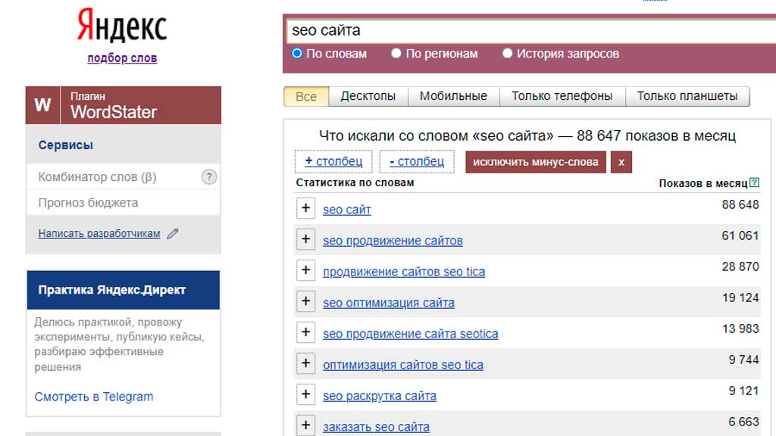
Task: Click the Яндекс logo
Action: tap(121, 25)
